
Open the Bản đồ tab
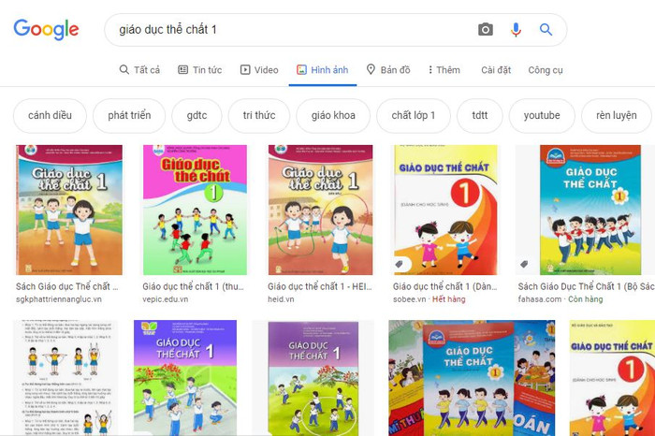click(x=388, y=70)
